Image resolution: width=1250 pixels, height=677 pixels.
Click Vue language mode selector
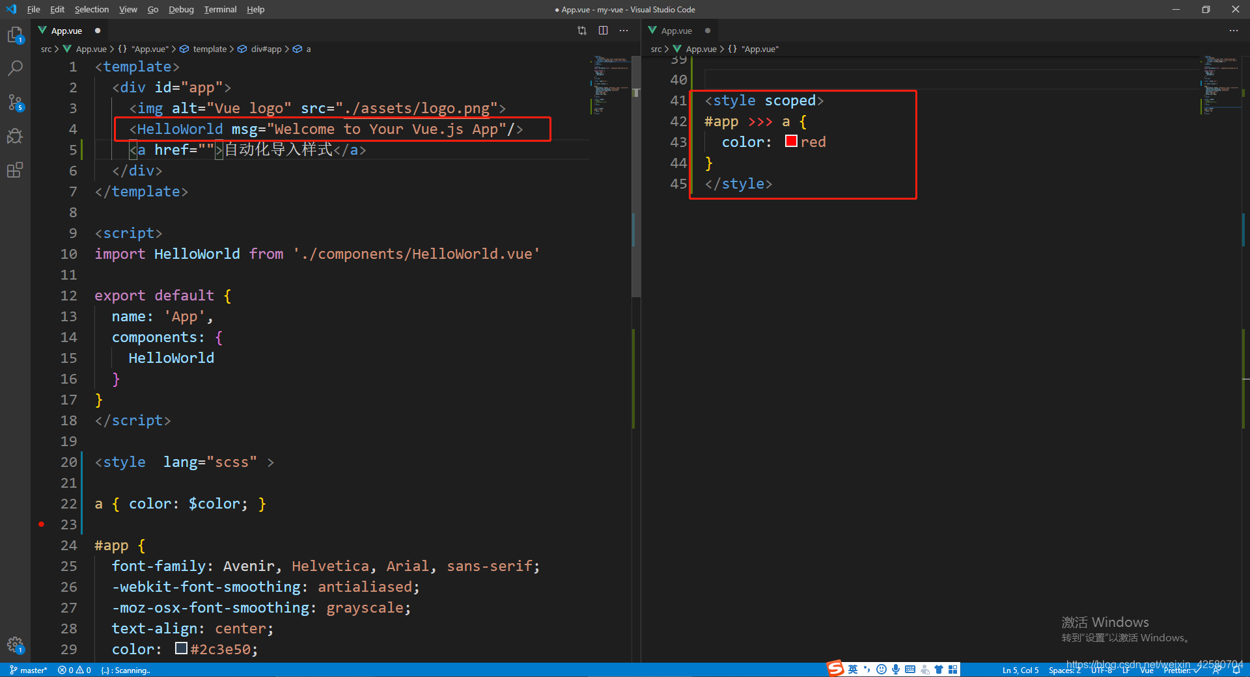[1146, 670]
